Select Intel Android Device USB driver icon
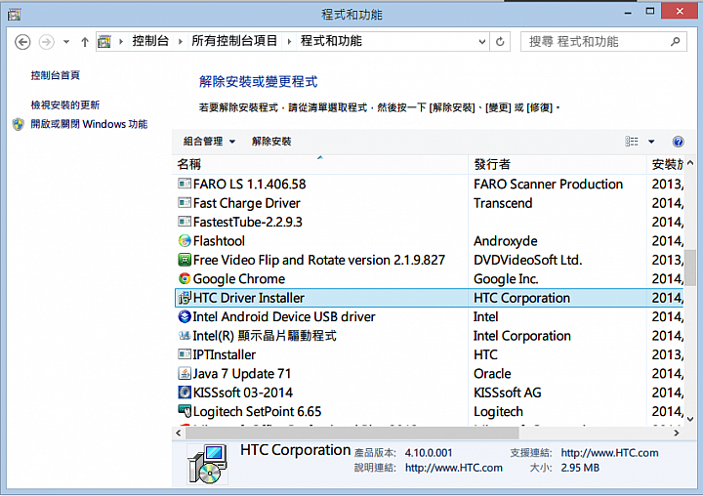The image size is (703, 496). [x=185, y=316]
